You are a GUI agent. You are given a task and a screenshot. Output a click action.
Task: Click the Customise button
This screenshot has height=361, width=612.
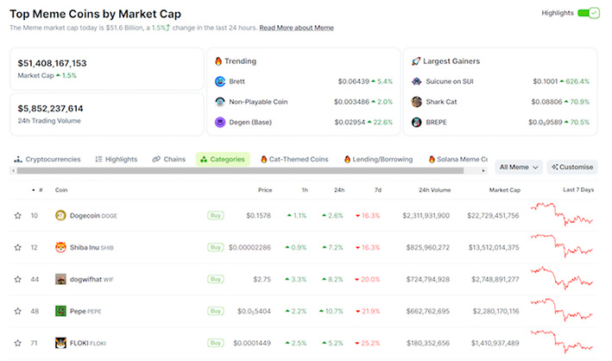[x=572, y=168]
